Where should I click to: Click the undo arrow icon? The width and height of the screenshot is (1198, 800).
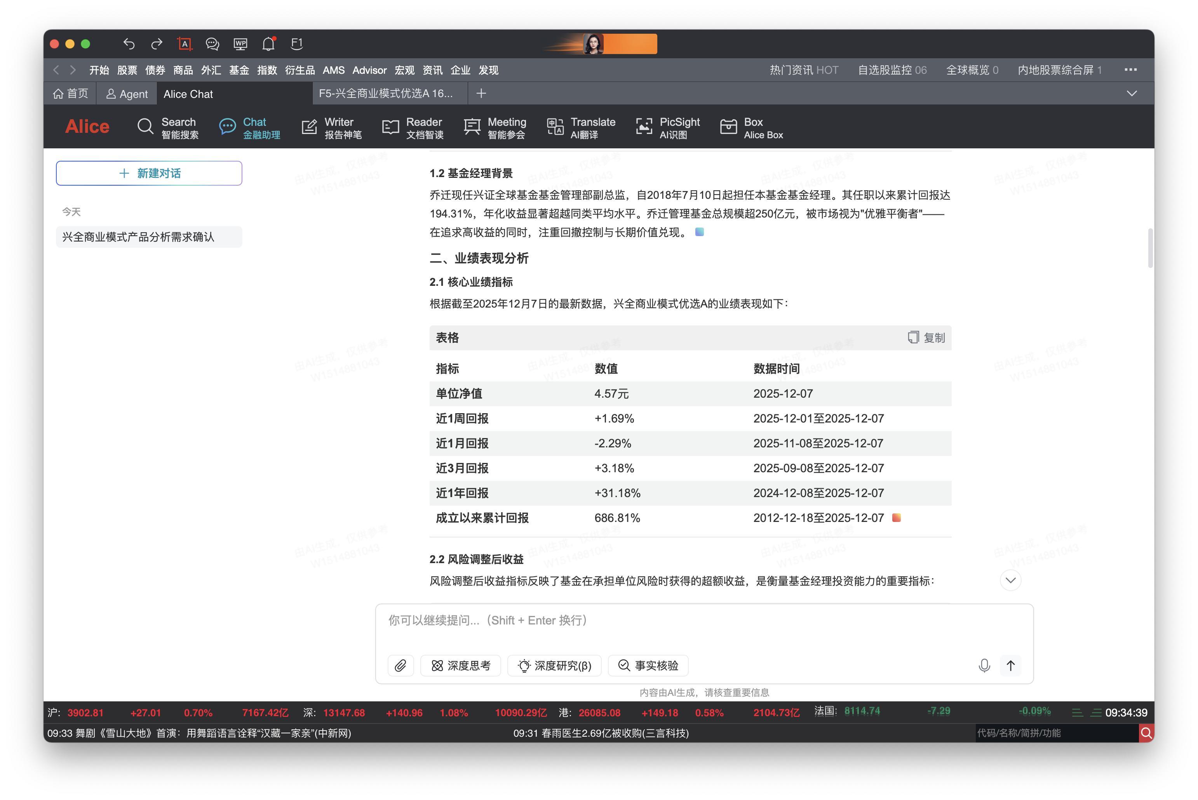[129, 44]
